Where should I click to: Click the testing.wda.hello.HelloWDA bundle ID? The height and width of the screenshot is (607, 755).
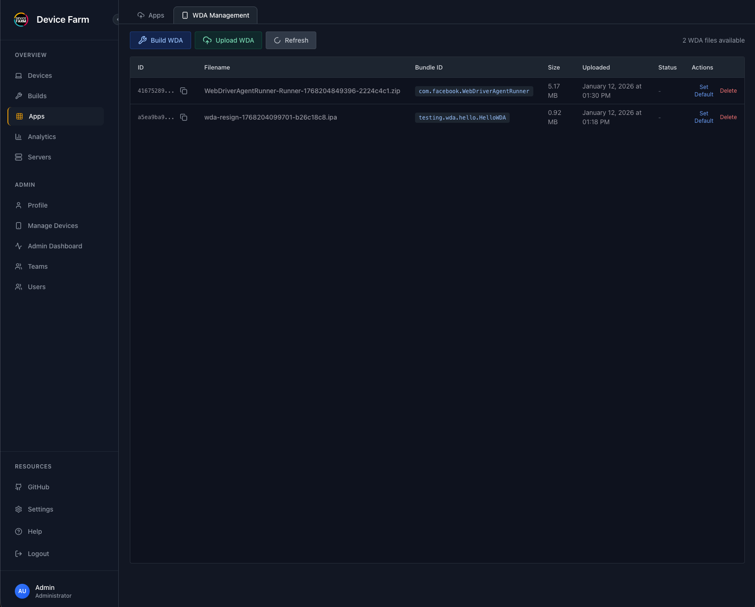click(x=462, y=118)
